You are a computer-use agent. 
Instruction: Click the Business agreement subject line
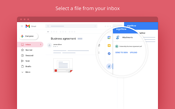point(63,39)
